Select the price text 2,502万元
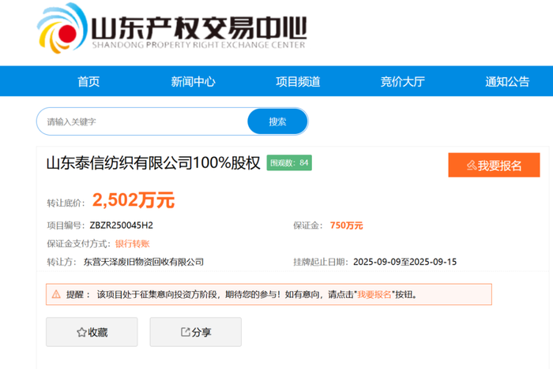Viewport: 553px width, 369px height. pyautogui.click(x=134, y=200)
